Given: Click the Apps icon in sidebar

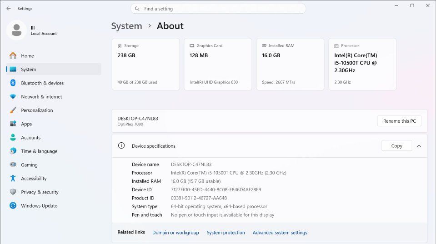Looking at the screenshot, I should click(x=13, y=124).
